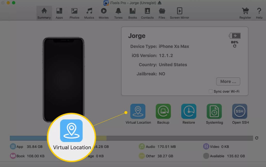Viewport: 266px width, 167px height.
Task: Launch Open SSH tool
Action: (x=239, y=111)
